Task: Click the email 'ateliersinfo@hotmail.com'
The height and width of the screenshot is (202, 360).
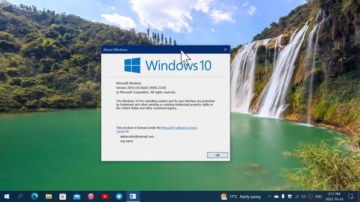Action: (137, 136)
